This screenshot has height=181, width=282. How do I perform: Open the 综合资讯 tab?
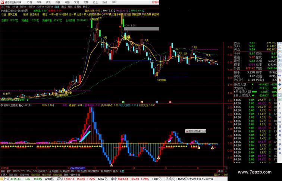(x=35, y=175)
